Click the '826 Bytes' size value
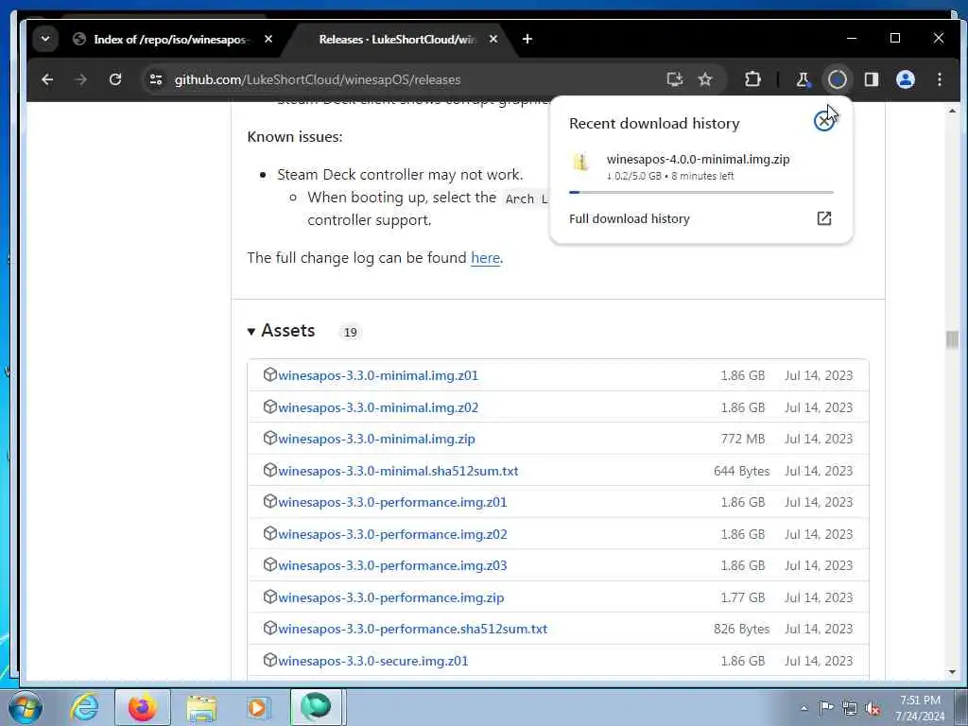Viewport: 968px width, 726px height. tap(741, 629)
